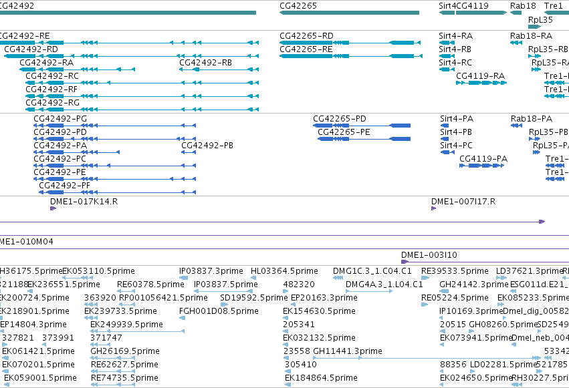Viewport: 569px width, 388px height.
Task: Select transcript CG42265-RE
Action: (x=351, y=56)
